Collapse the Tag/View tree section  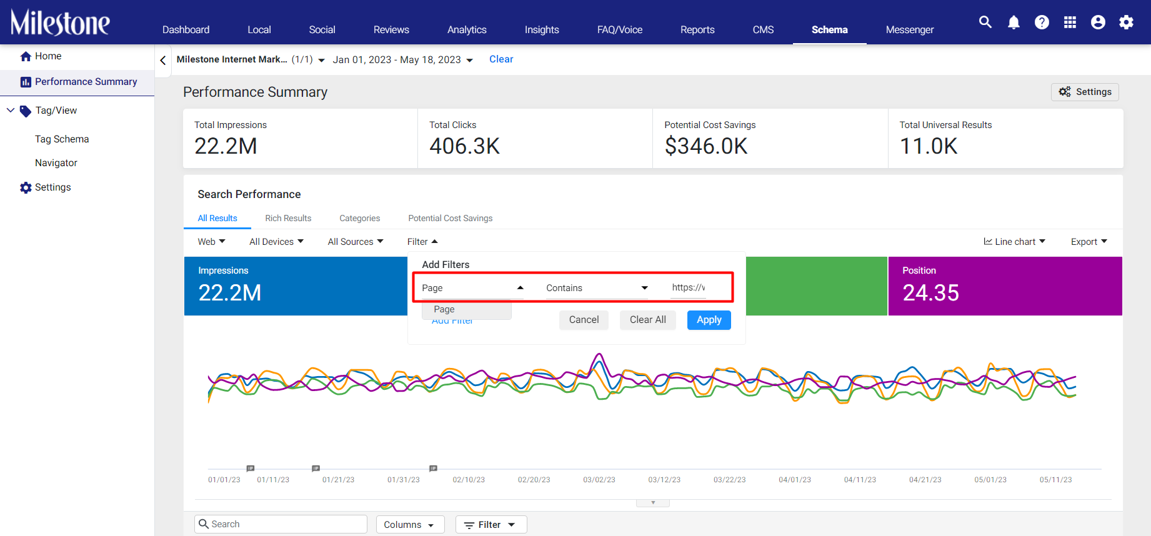[x=11, y=111]
